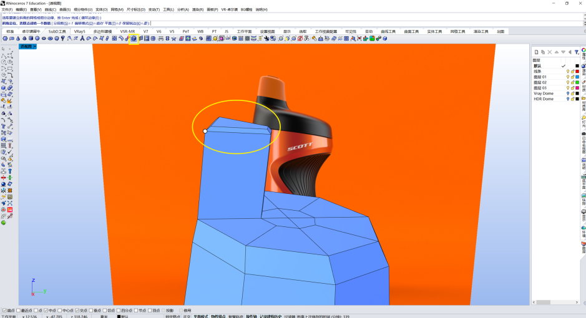Open the 说明(H) help menu
The width and height of the screenshot is (586, 318).
click(x=261, y=10)
